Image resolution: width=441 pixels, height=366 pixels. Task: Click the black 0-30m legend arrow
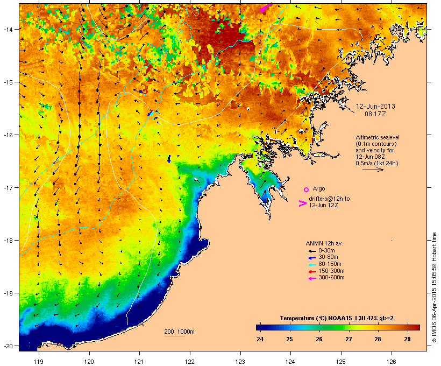312,251
